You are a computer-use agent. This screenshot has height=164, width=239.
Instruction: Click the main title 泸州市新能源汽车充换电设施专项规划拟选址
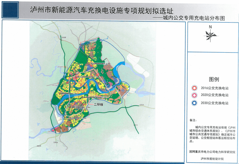pos(101,10)
